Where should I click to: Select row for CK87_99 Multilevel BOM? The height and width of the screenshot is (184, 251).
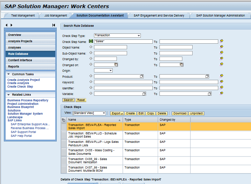pos(64,169)
